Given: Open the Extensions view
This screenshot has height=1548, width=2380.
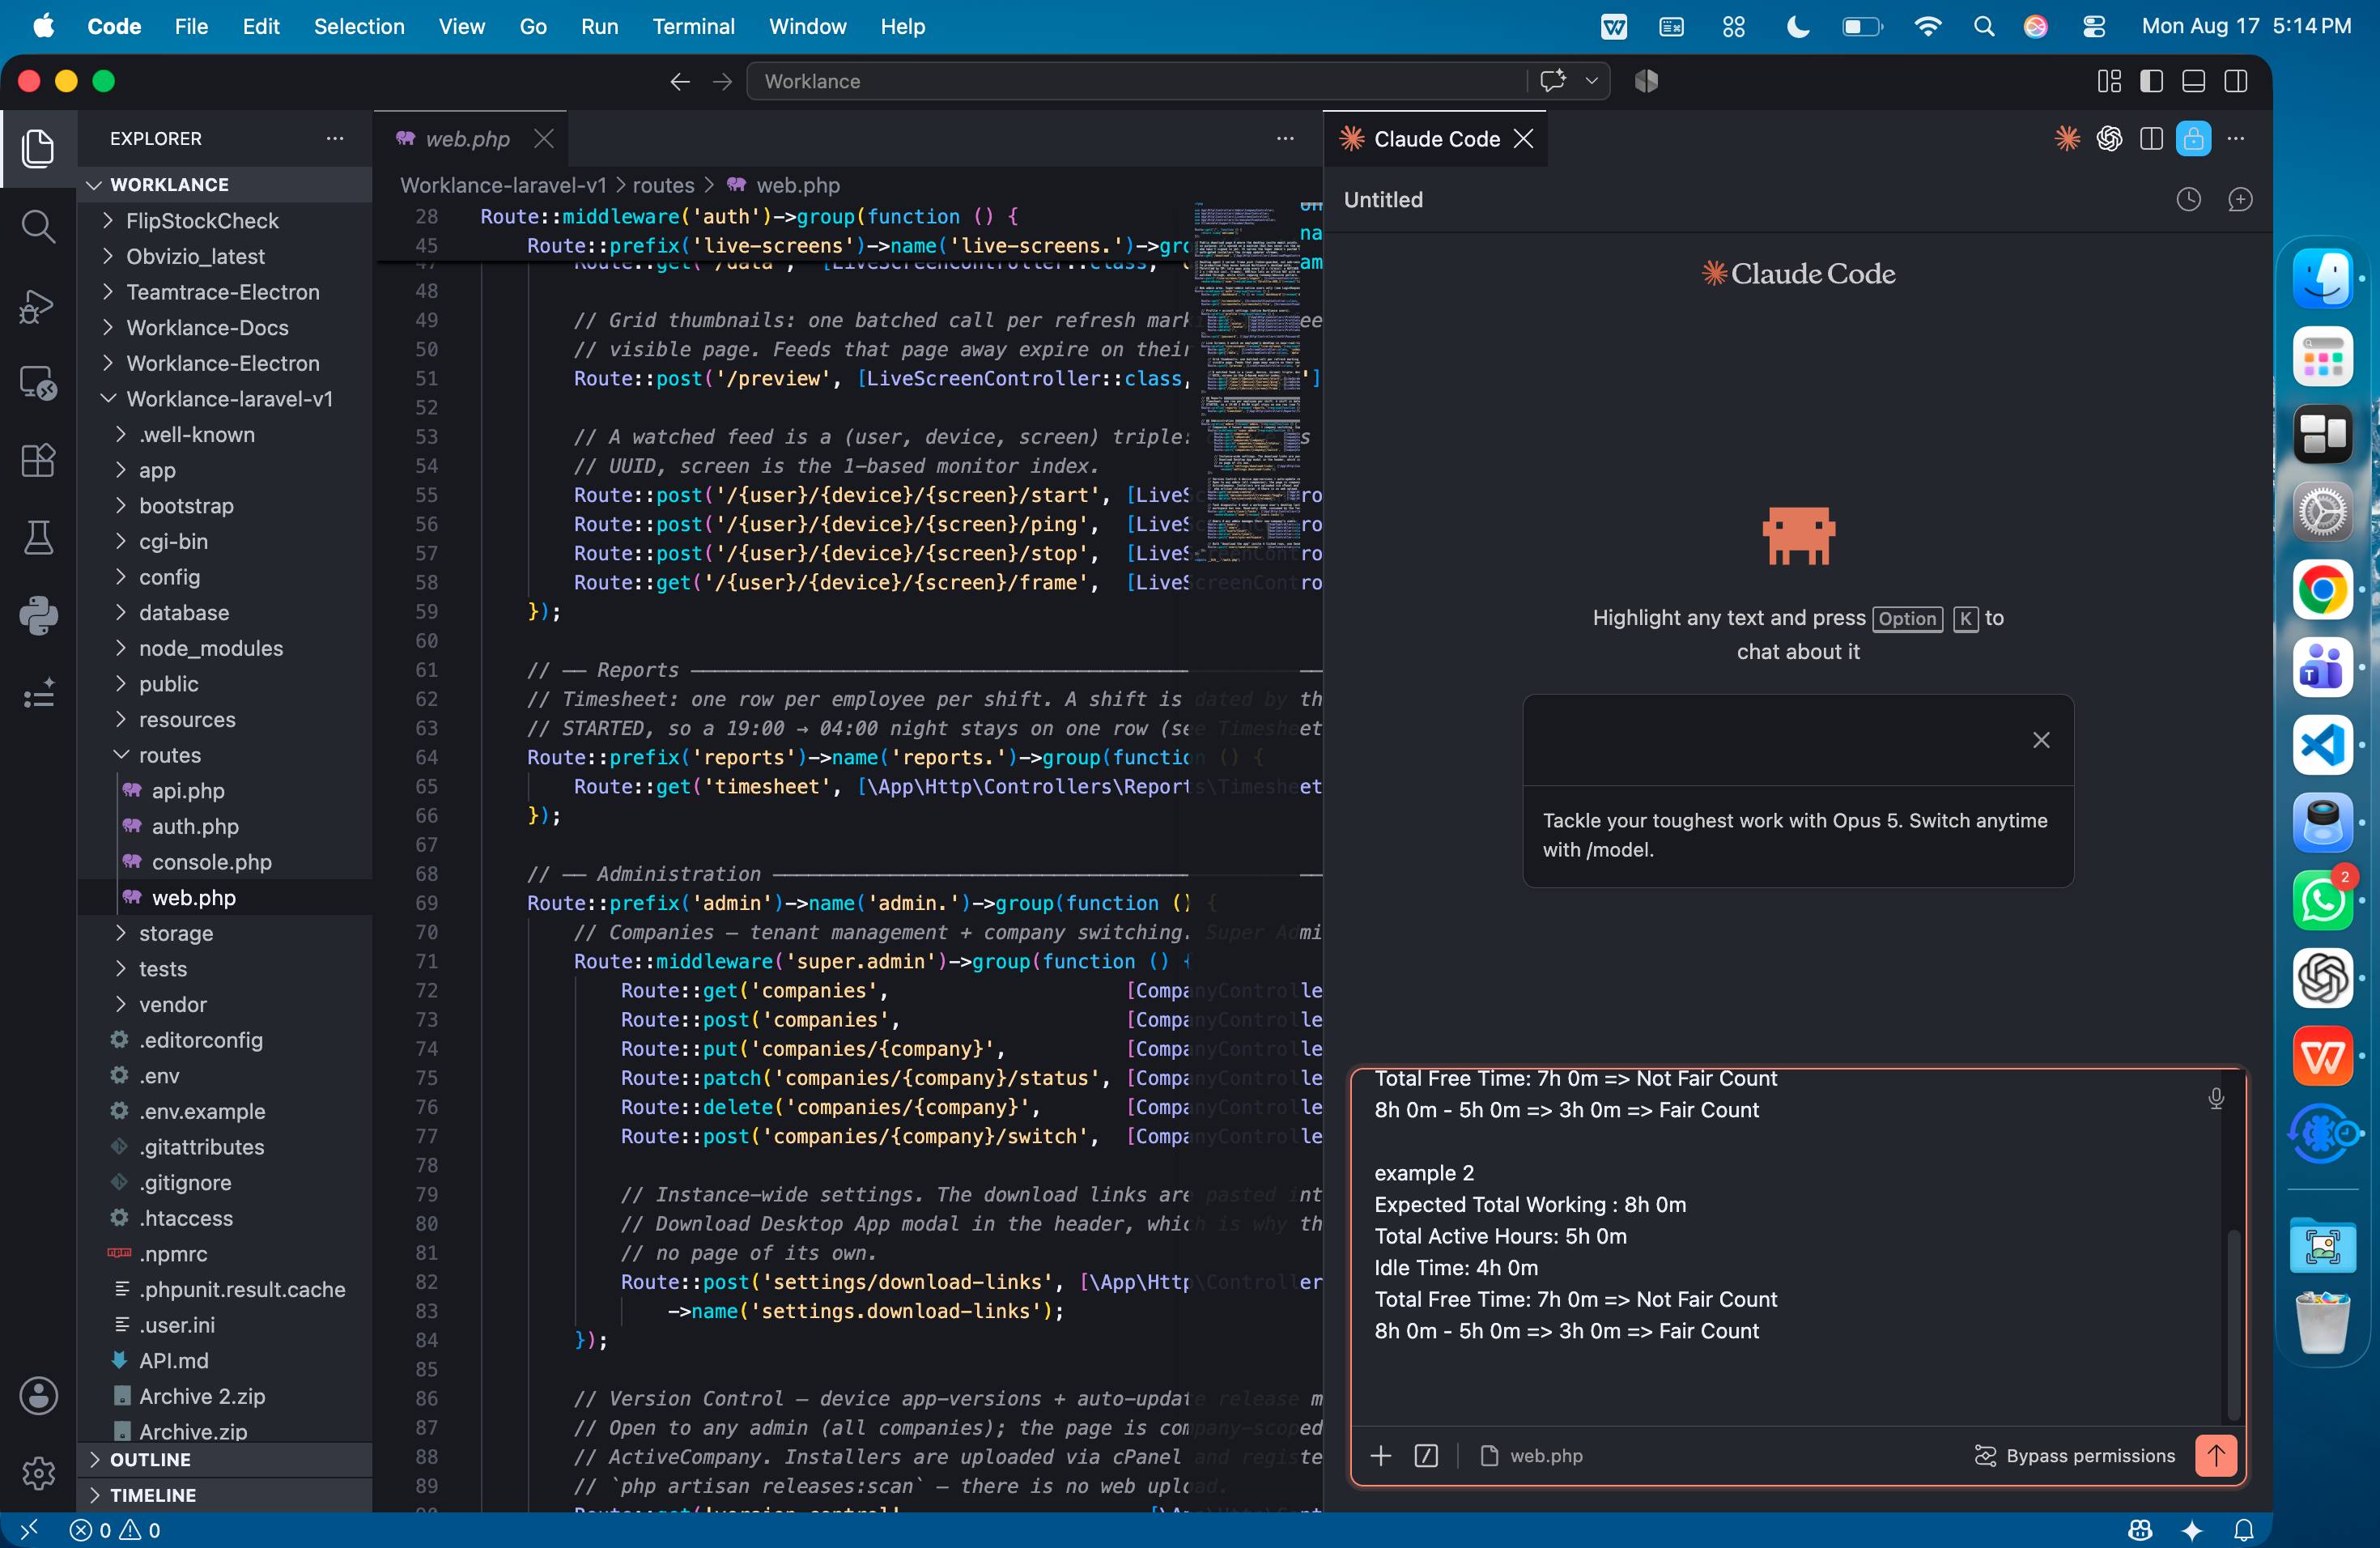Looking at the screenshot, I should [38, 460].
